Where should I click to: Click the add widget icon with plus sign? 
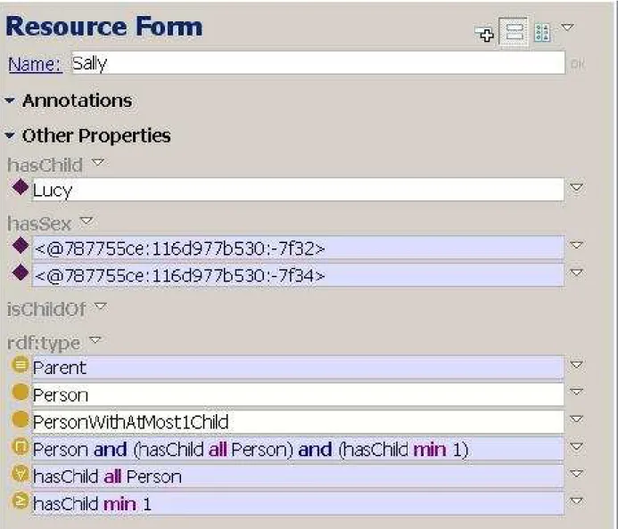[x=484, y=34]
